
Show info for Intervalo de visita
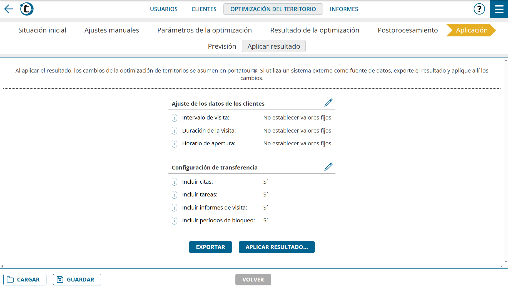[174, 118]
